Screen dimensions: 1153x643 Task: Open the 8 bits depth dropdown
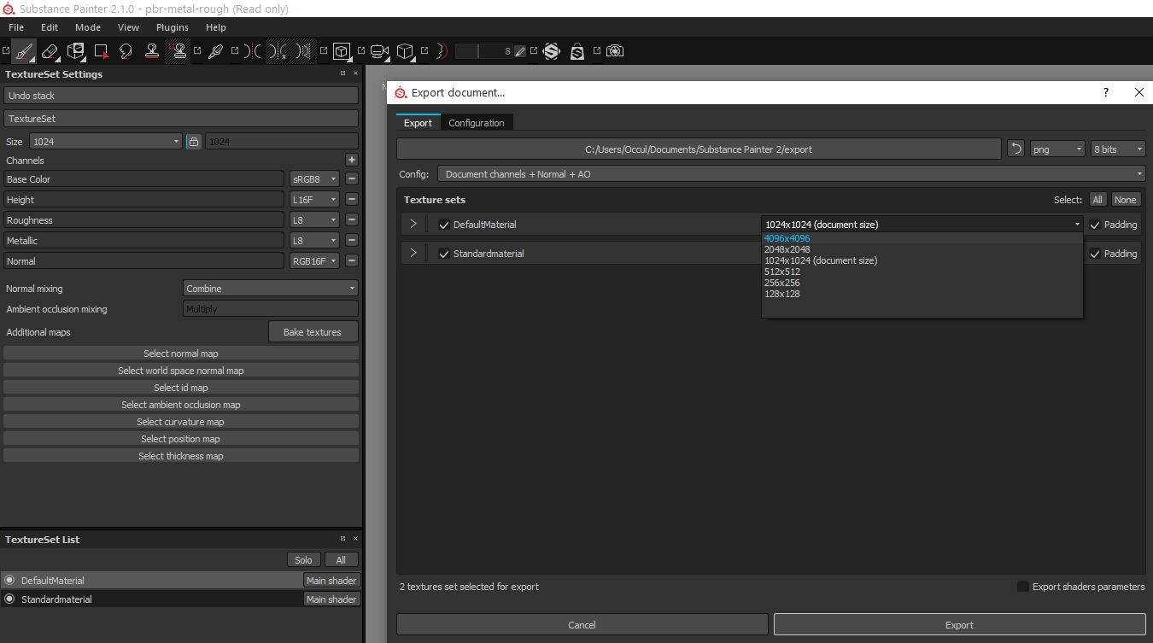pos(1118,149)
